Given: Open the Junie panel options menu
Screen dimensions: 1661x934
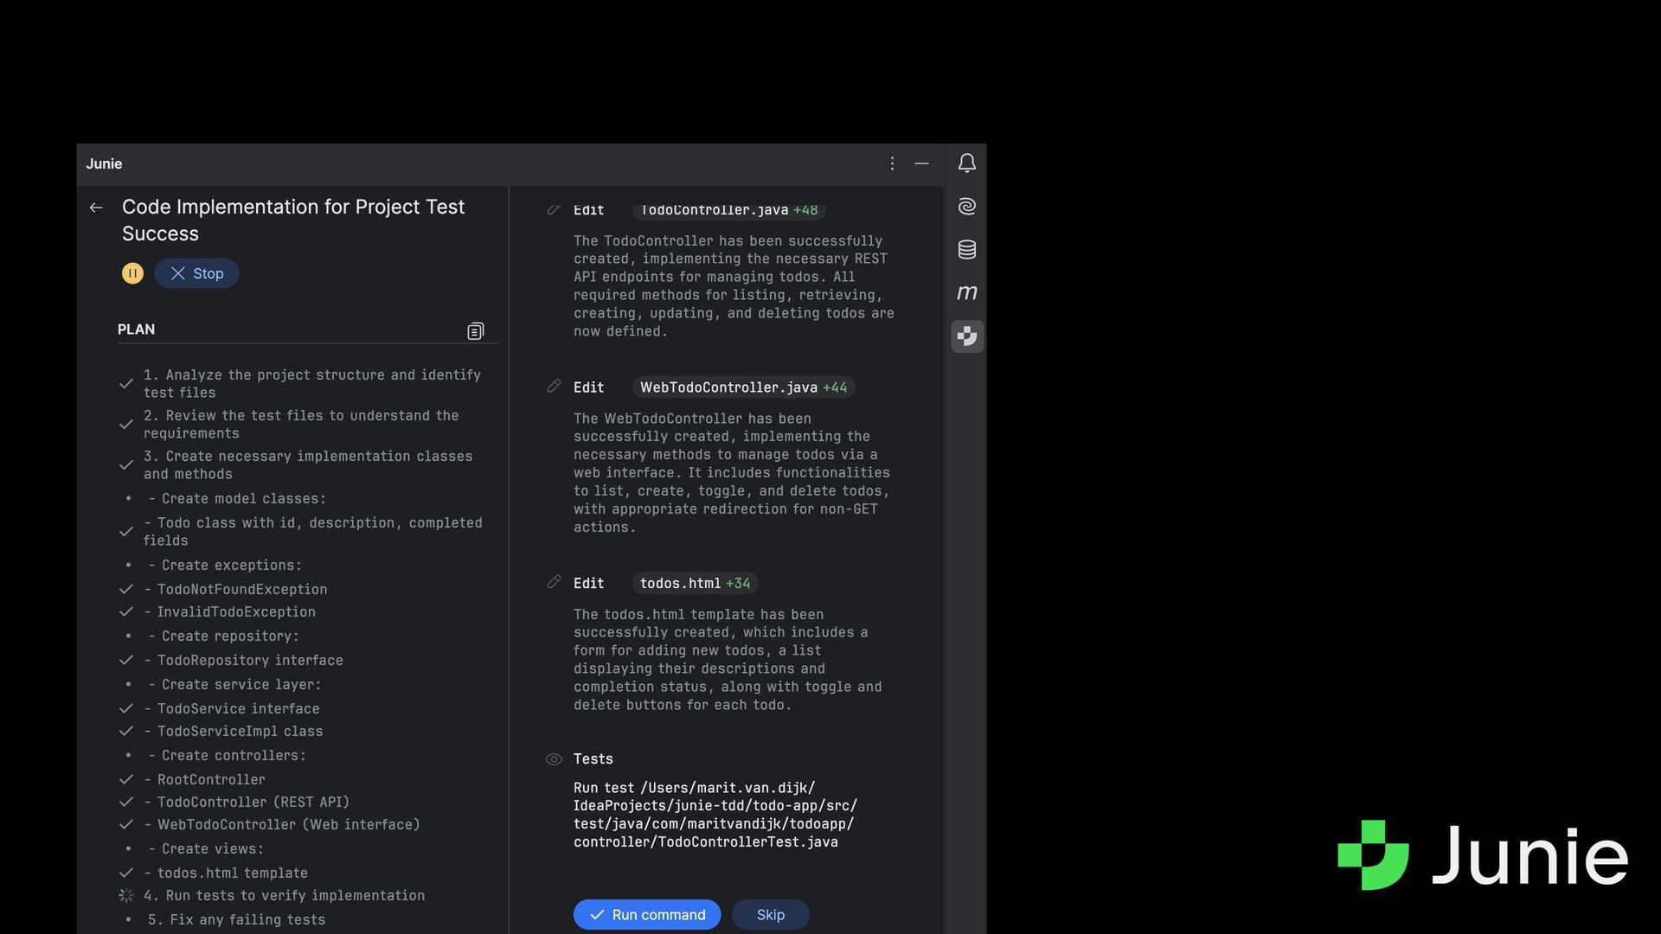Looking at the screenshot, I should click(x=892, y=163).
